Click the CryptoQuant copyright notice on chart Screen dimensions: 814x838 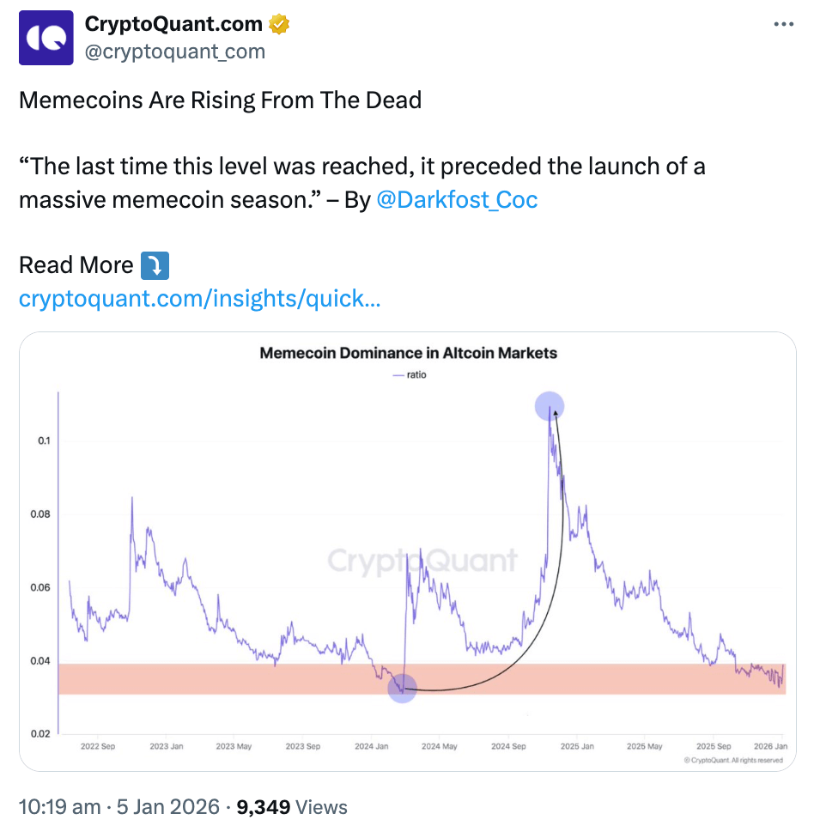point(732,761)
